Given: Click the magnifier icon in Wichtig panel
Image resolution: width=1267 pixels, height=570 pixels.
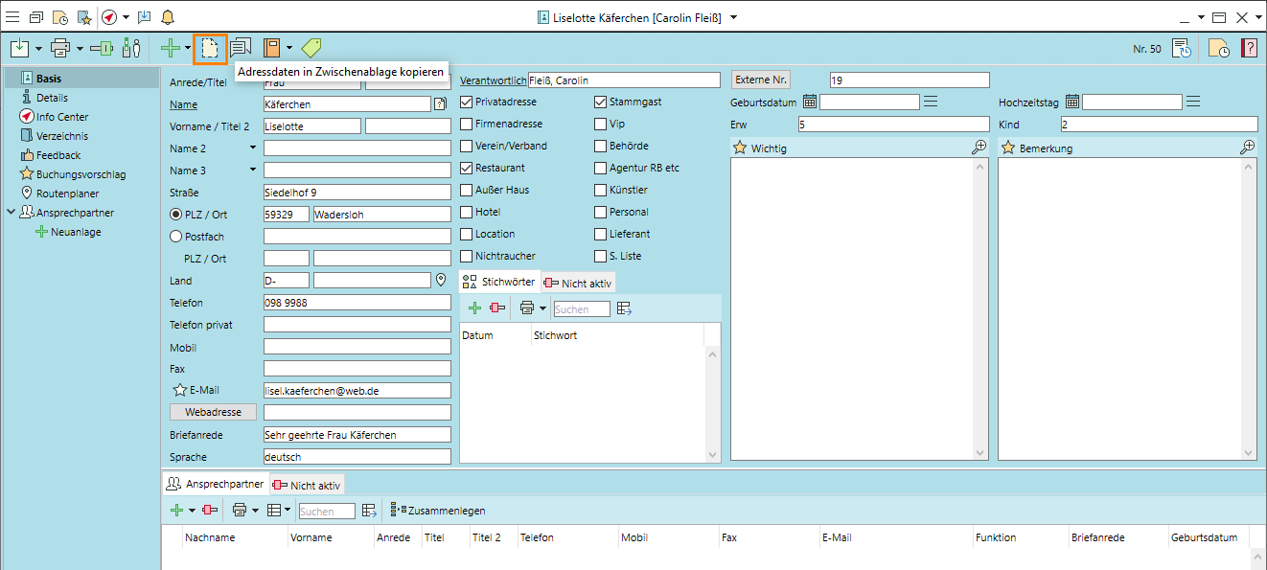Looking at the screenshot, I should [979, 148].
